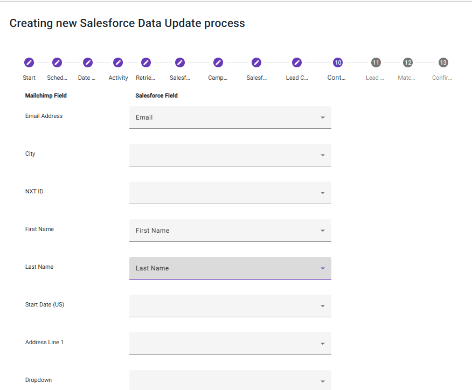
Task: Select the Retrie... step pencil icon
Action: point(146,62)
